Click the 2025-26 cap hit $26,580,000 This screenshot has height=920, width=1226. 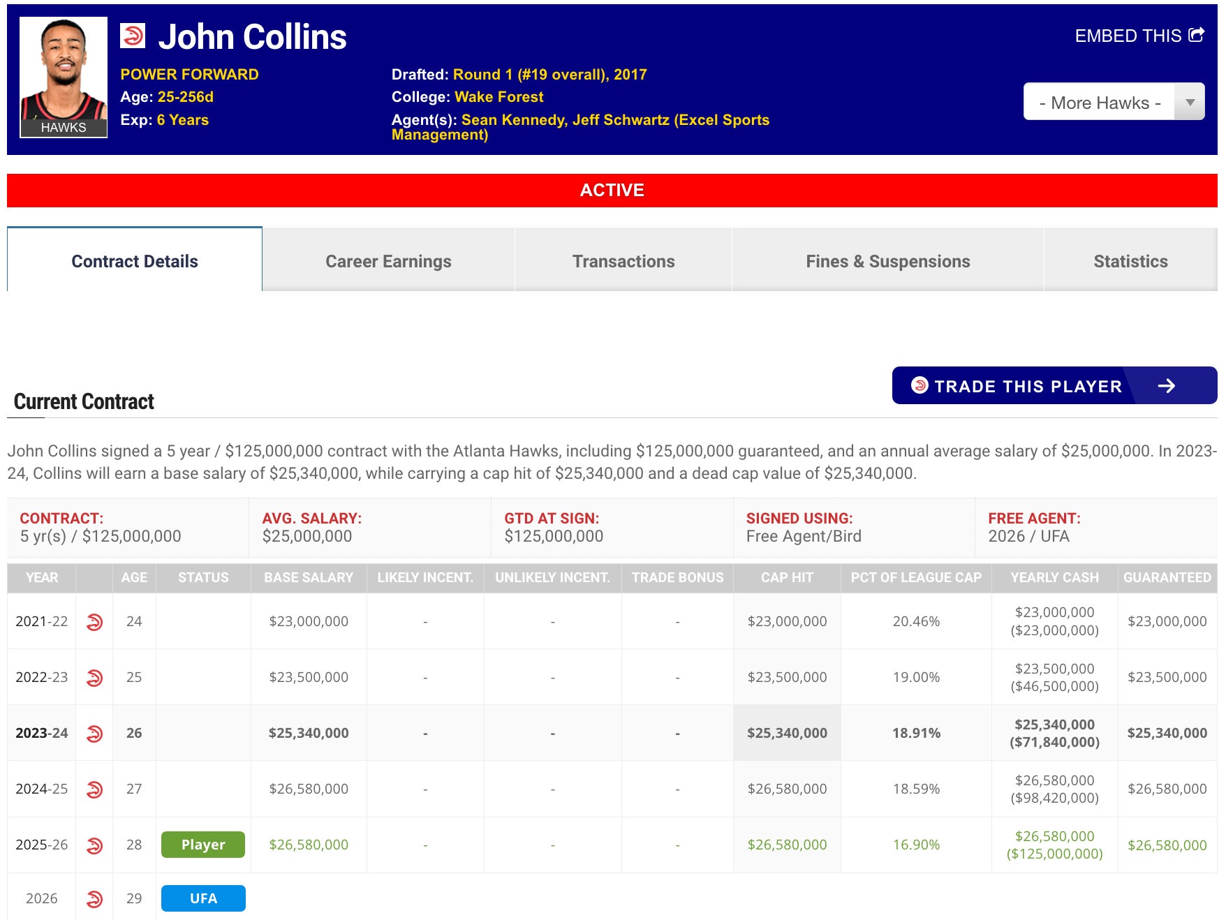coord(787,845)
